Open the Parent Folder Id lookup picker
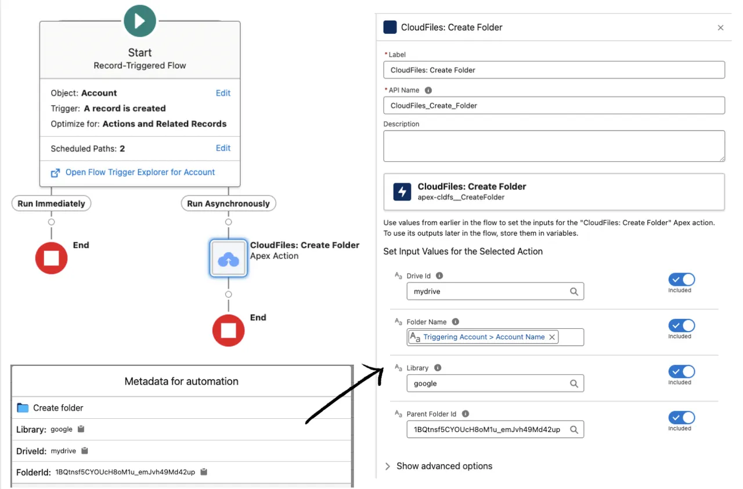The width and height of the screenshot is (743, 489). click(574, 429)
